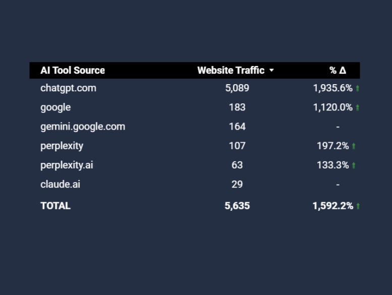Image resolution: width=392 pixels, height=295 pixels.
Task: Click the 133.3% change value
Action: [x=333, y=165]
